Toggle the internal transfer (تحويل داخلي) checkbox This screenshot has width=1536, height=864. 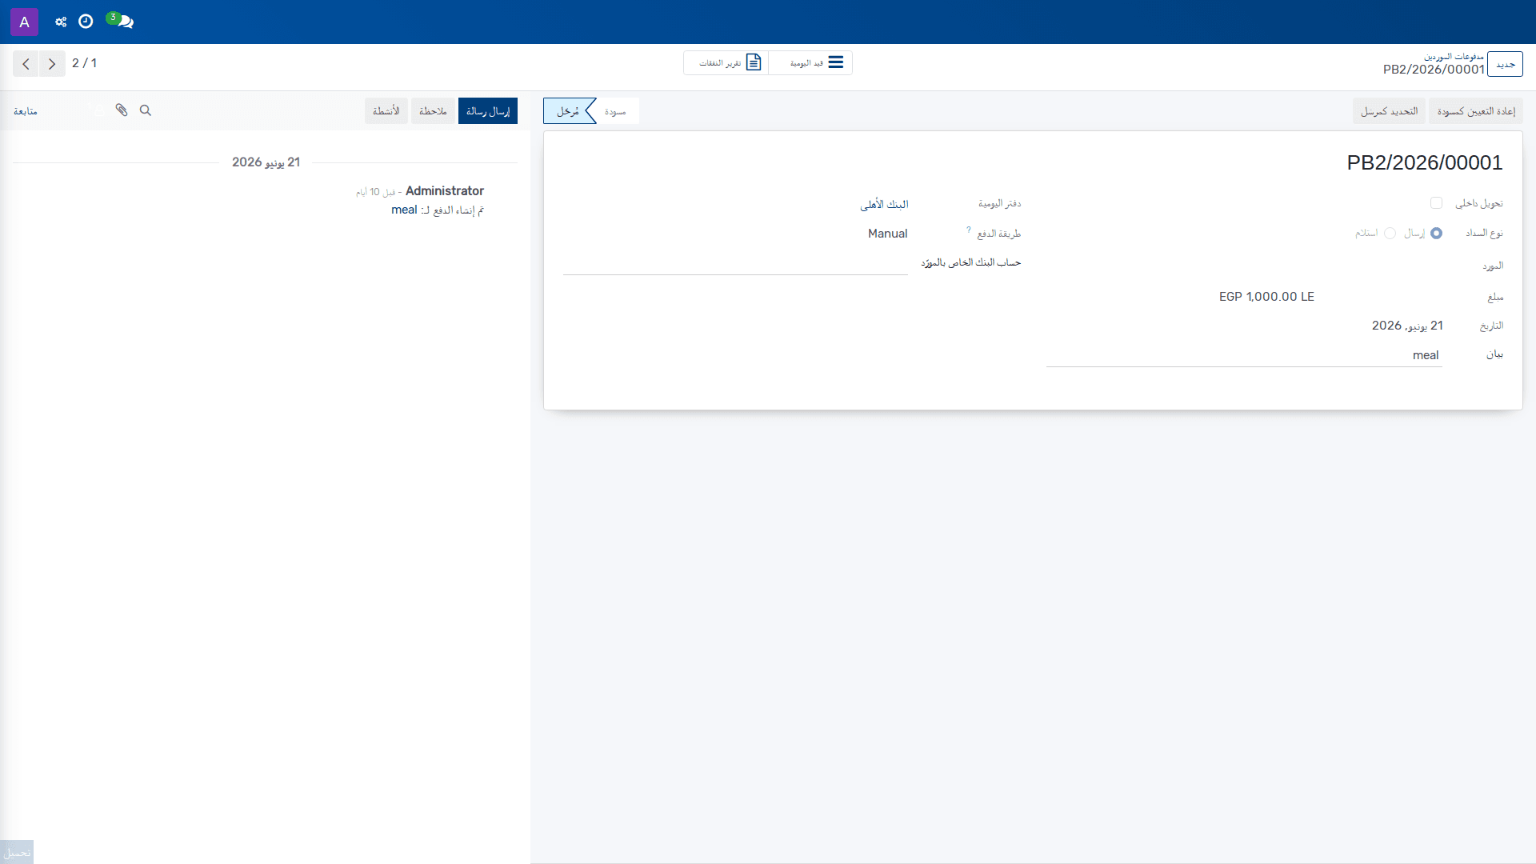point(1436,203)
